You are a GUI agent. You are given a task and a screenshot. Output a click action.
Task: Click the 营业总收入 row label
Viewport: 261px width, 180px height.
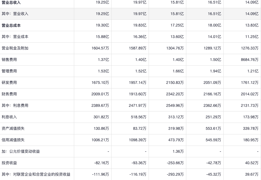pyautogui.click(x=11, y=2)
